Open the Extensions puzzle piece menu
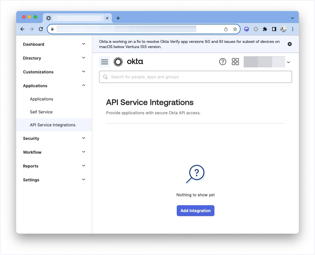This screenshot has height=255, width=315. point(265,29)
